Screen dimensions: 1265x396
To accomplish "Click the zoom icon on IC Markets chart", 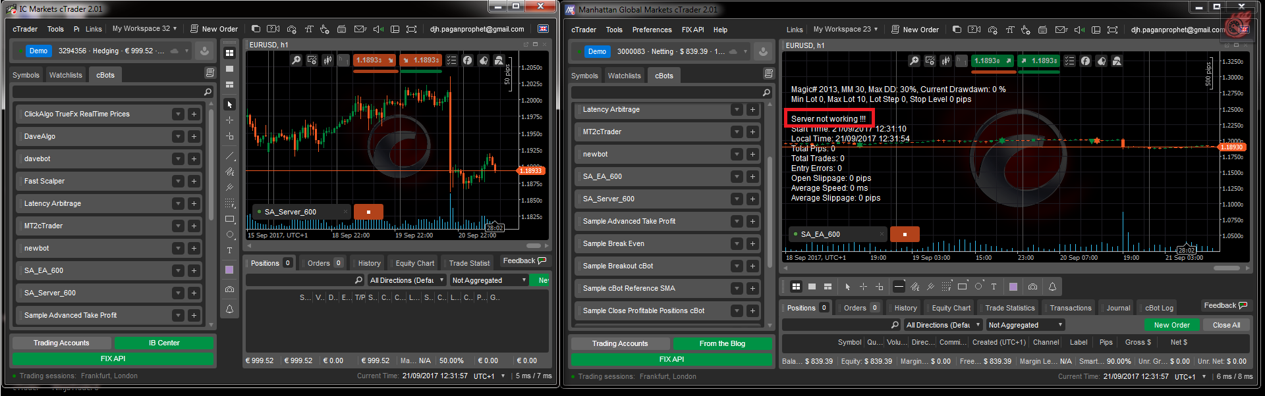I will pos(296,61).
